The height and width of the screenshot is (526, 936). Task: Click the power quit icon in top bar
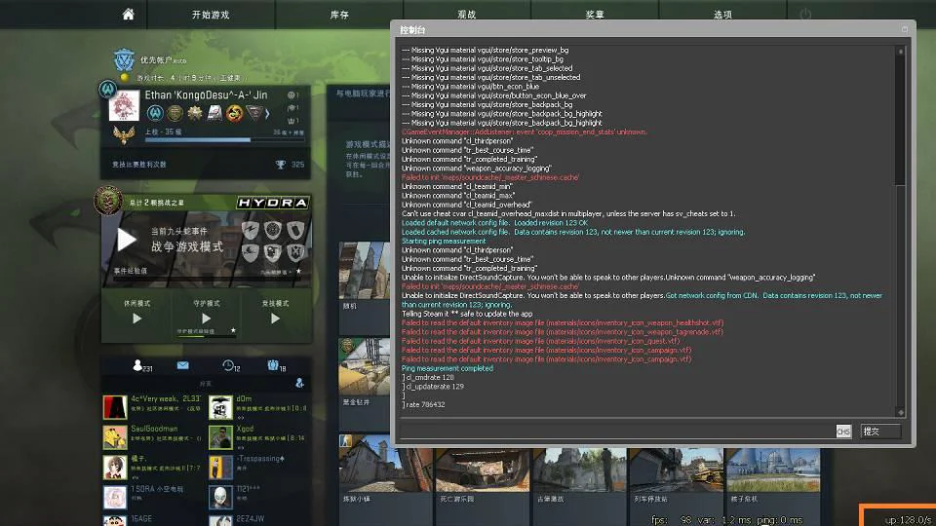pyautogui.click(x=805, y=14)
